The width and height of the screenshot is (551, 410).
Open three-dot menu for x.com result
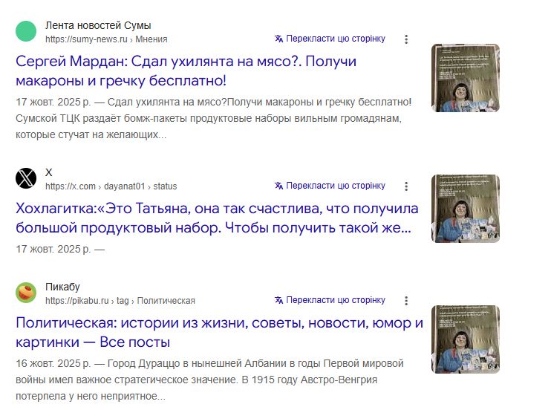405,186
